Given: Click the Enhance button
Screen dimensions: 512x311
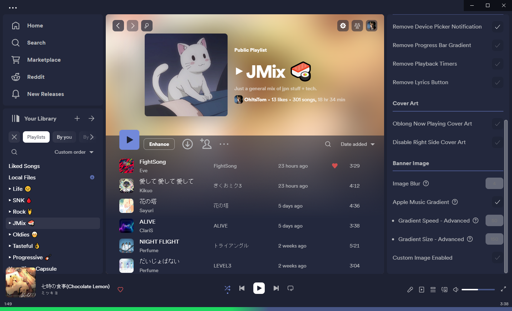Looking at the screenshot, I should 159,144.
